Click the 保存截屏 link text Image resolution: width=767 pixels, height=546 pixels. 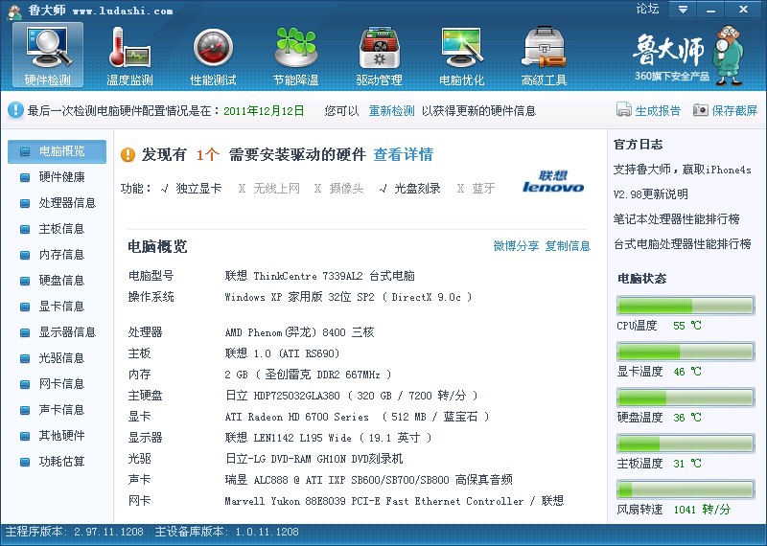pos(734,111)
